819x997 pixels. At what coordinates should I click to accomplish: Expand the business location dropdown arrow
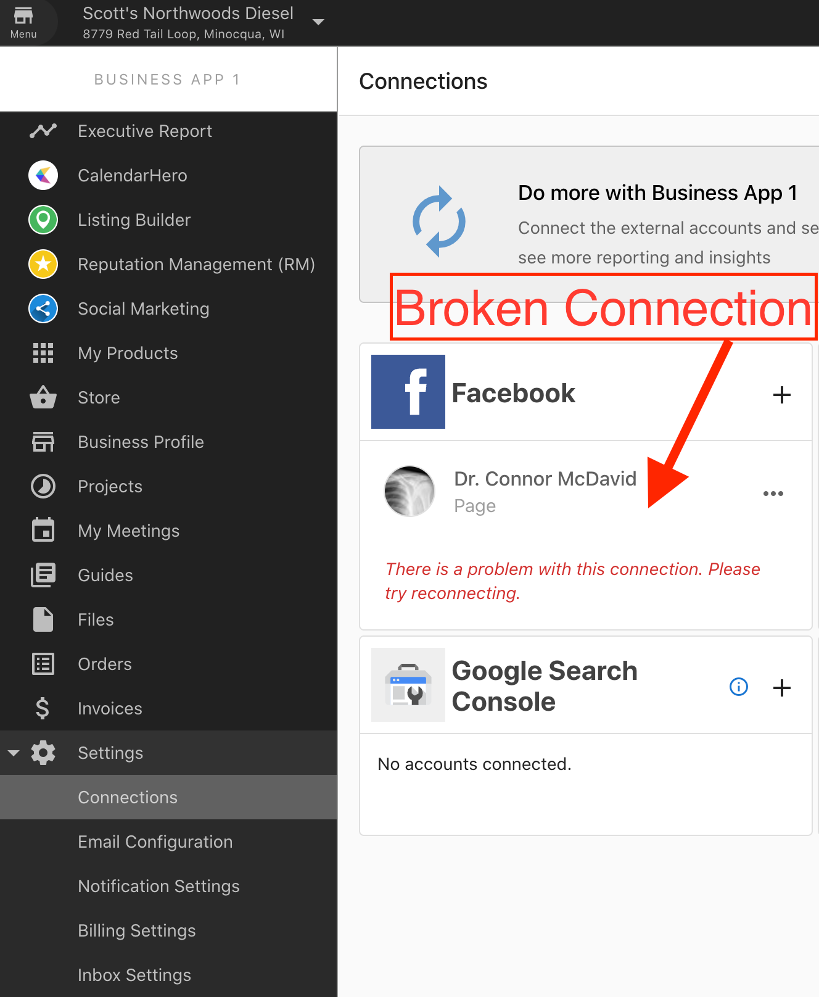click(318, 22)
